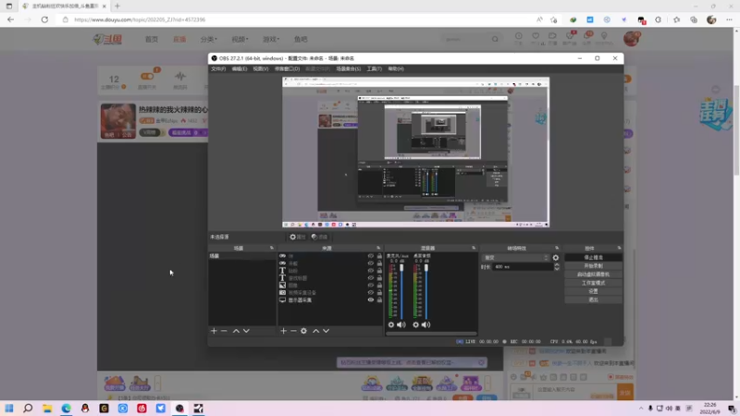Click 开始录制 to start recording
Screen dimensions: 740x416
pos(593,266)
